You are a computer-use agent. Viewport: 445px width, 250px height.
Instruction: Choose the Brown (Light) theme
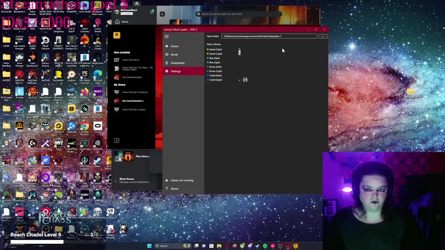(215, 71)
